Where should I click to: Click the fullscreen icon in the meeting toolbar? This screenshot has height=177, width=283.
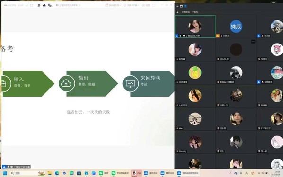[x=154, y=5]
